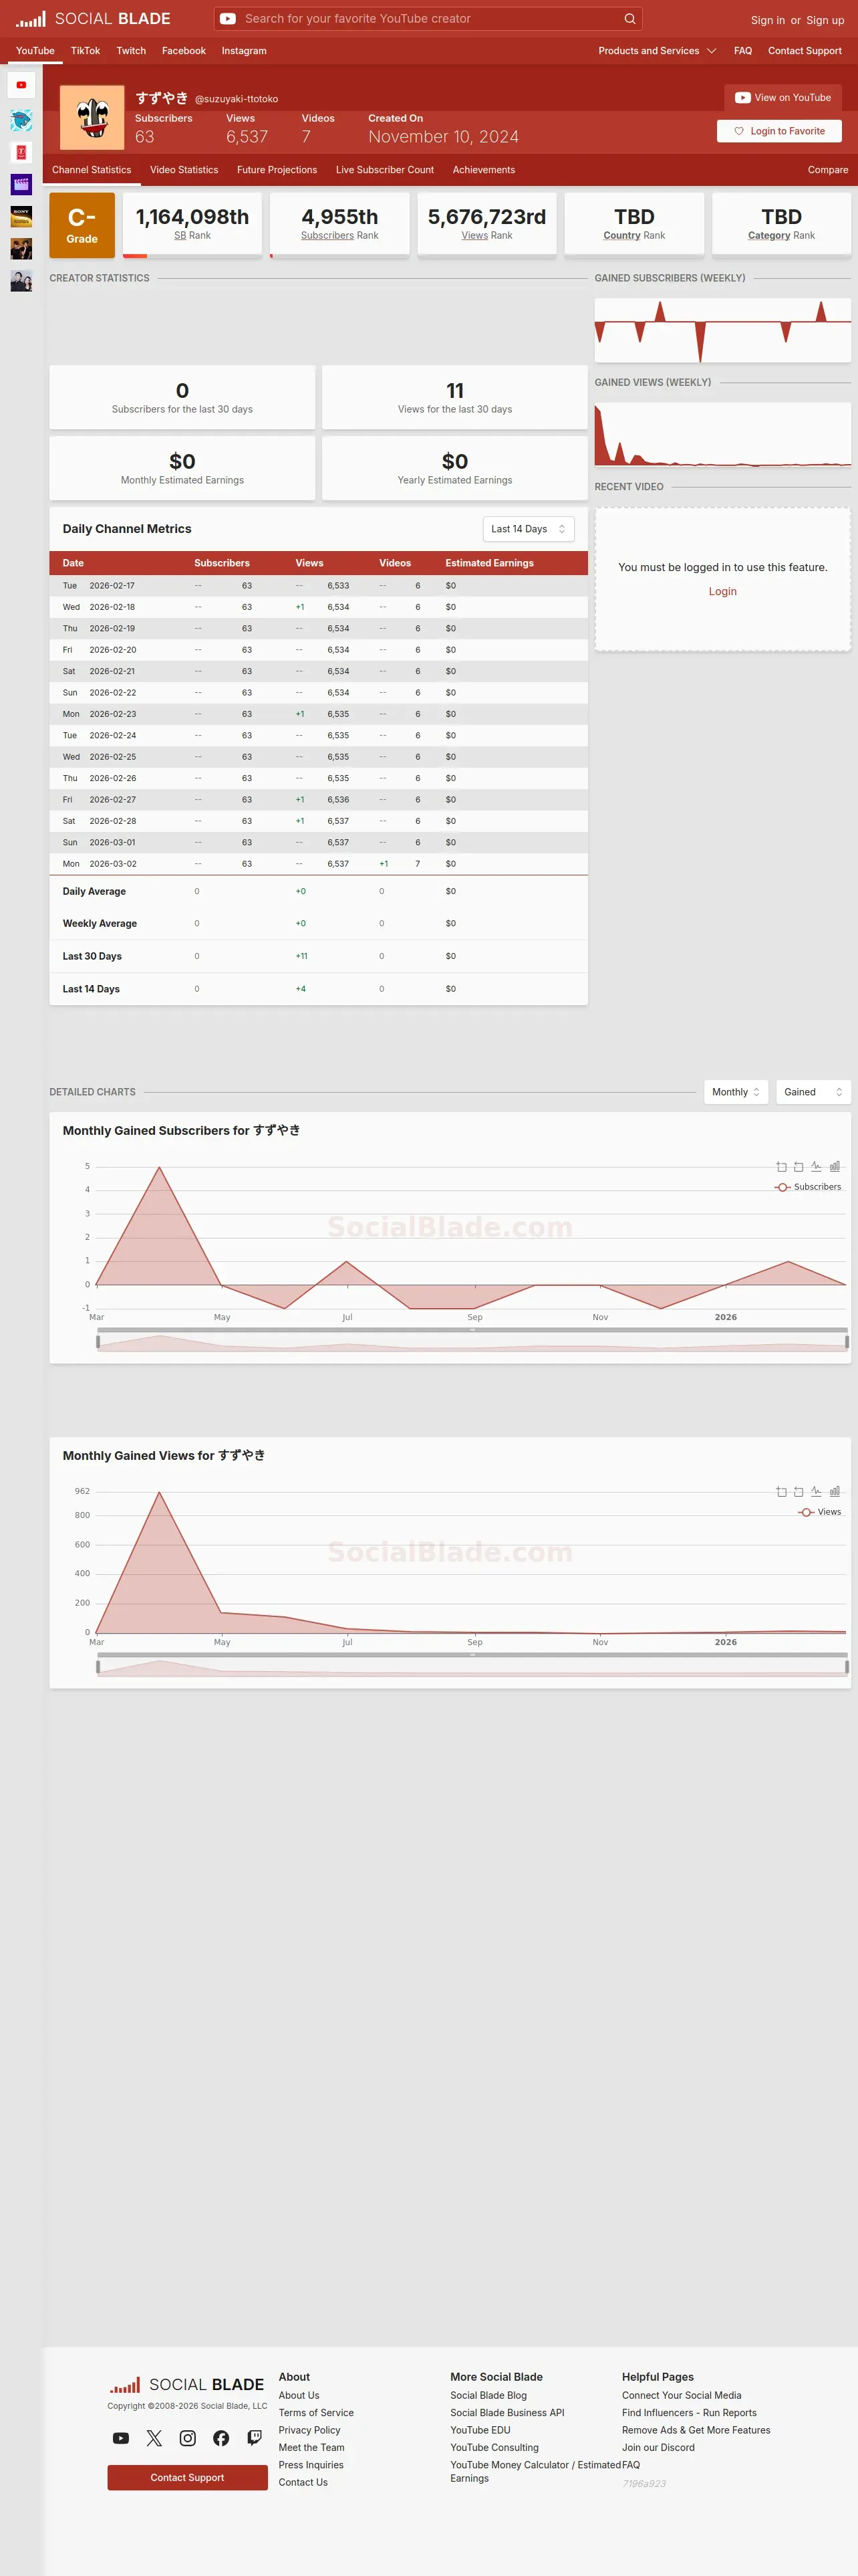The image size is (858, 2576).
Task: Click the red Contact Support footer button
Action: [188, 2477]
